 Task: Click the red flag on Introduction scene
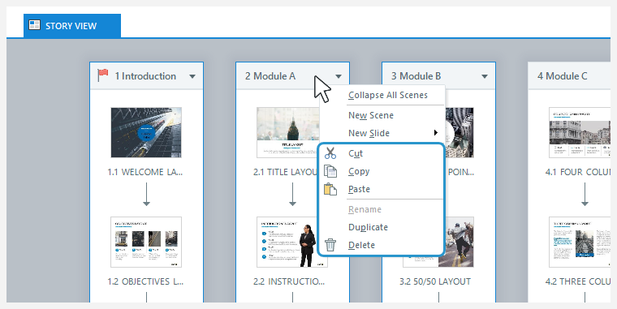click(x=103, y=75)
